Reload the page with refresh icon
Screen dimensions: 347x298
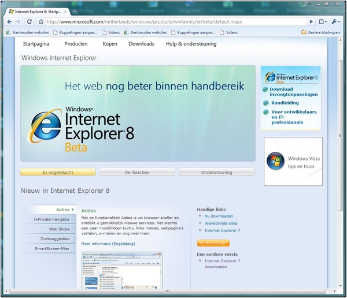pyautogui.click(x=29, y=22)
